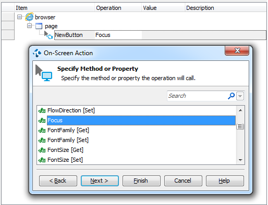Screen dimensions: 268x205
Task: Click the Next > button
Action: pyautogui.click(x=100, y=181)
